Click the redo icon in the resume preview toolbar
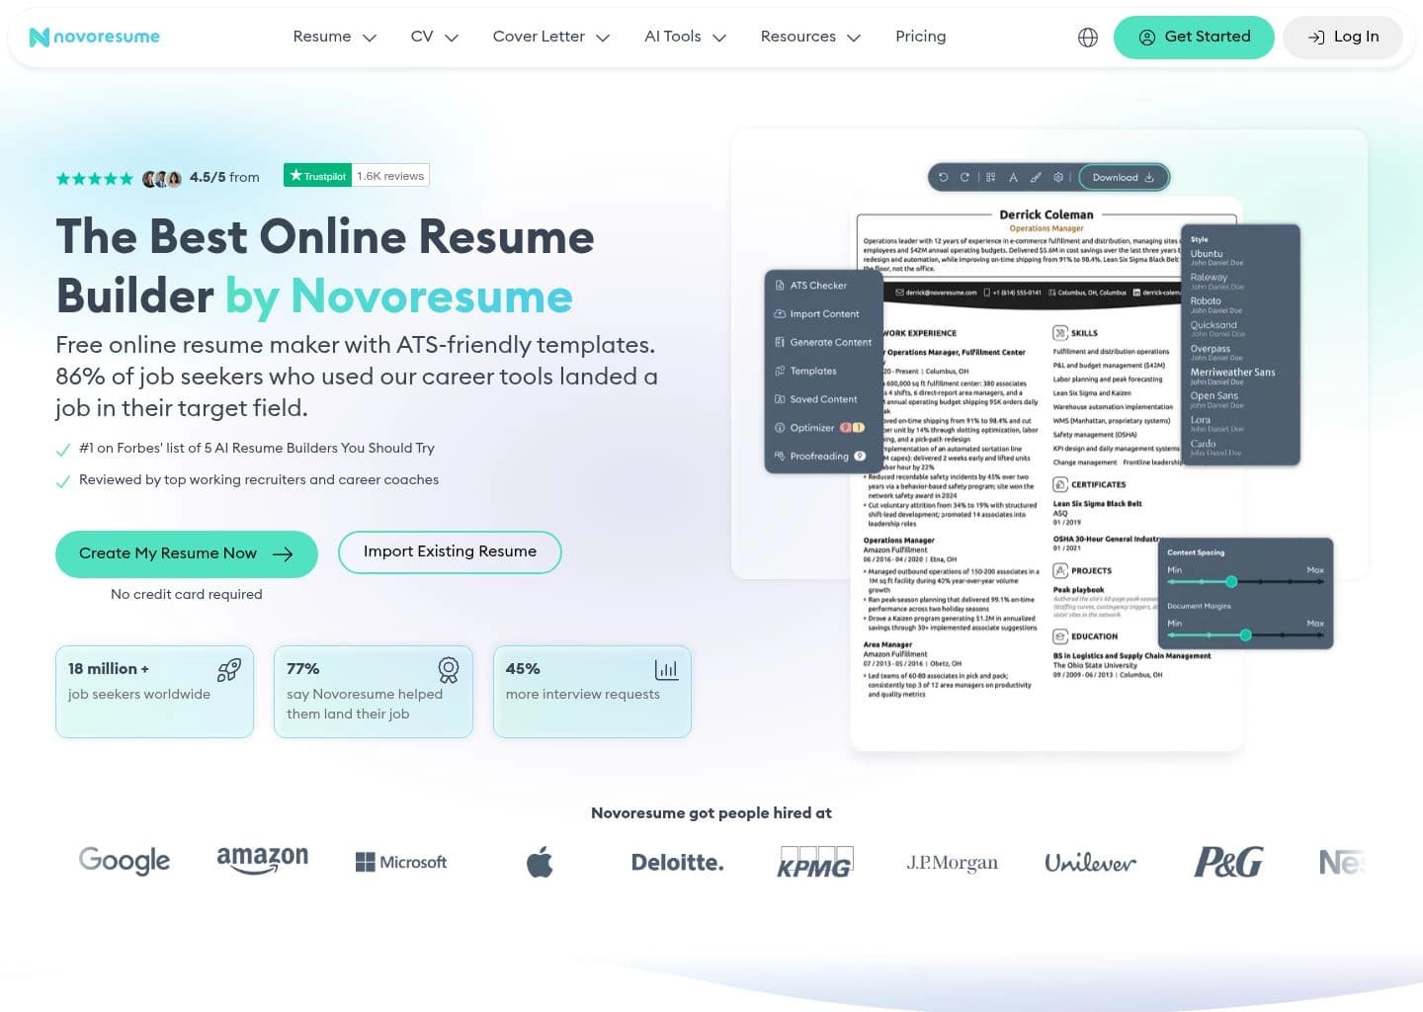1423x1012 pixels. coord(964,178)
